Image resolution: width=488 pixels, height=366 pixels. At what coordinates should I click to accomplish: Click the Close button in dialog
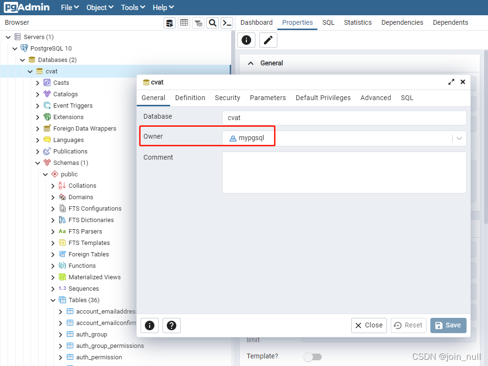click(369, 325)
